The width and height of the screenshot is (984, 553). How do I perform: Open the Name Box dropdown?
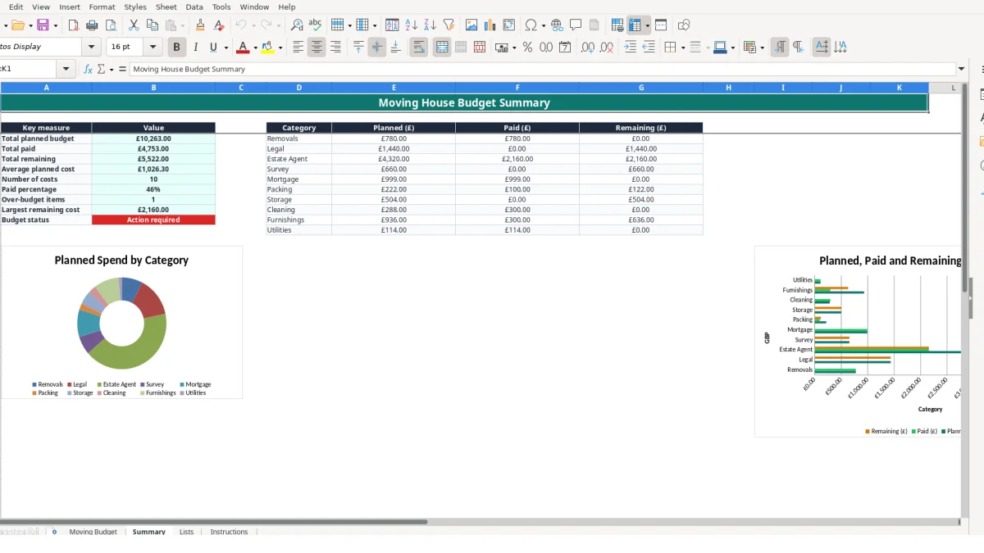(66, 69)
